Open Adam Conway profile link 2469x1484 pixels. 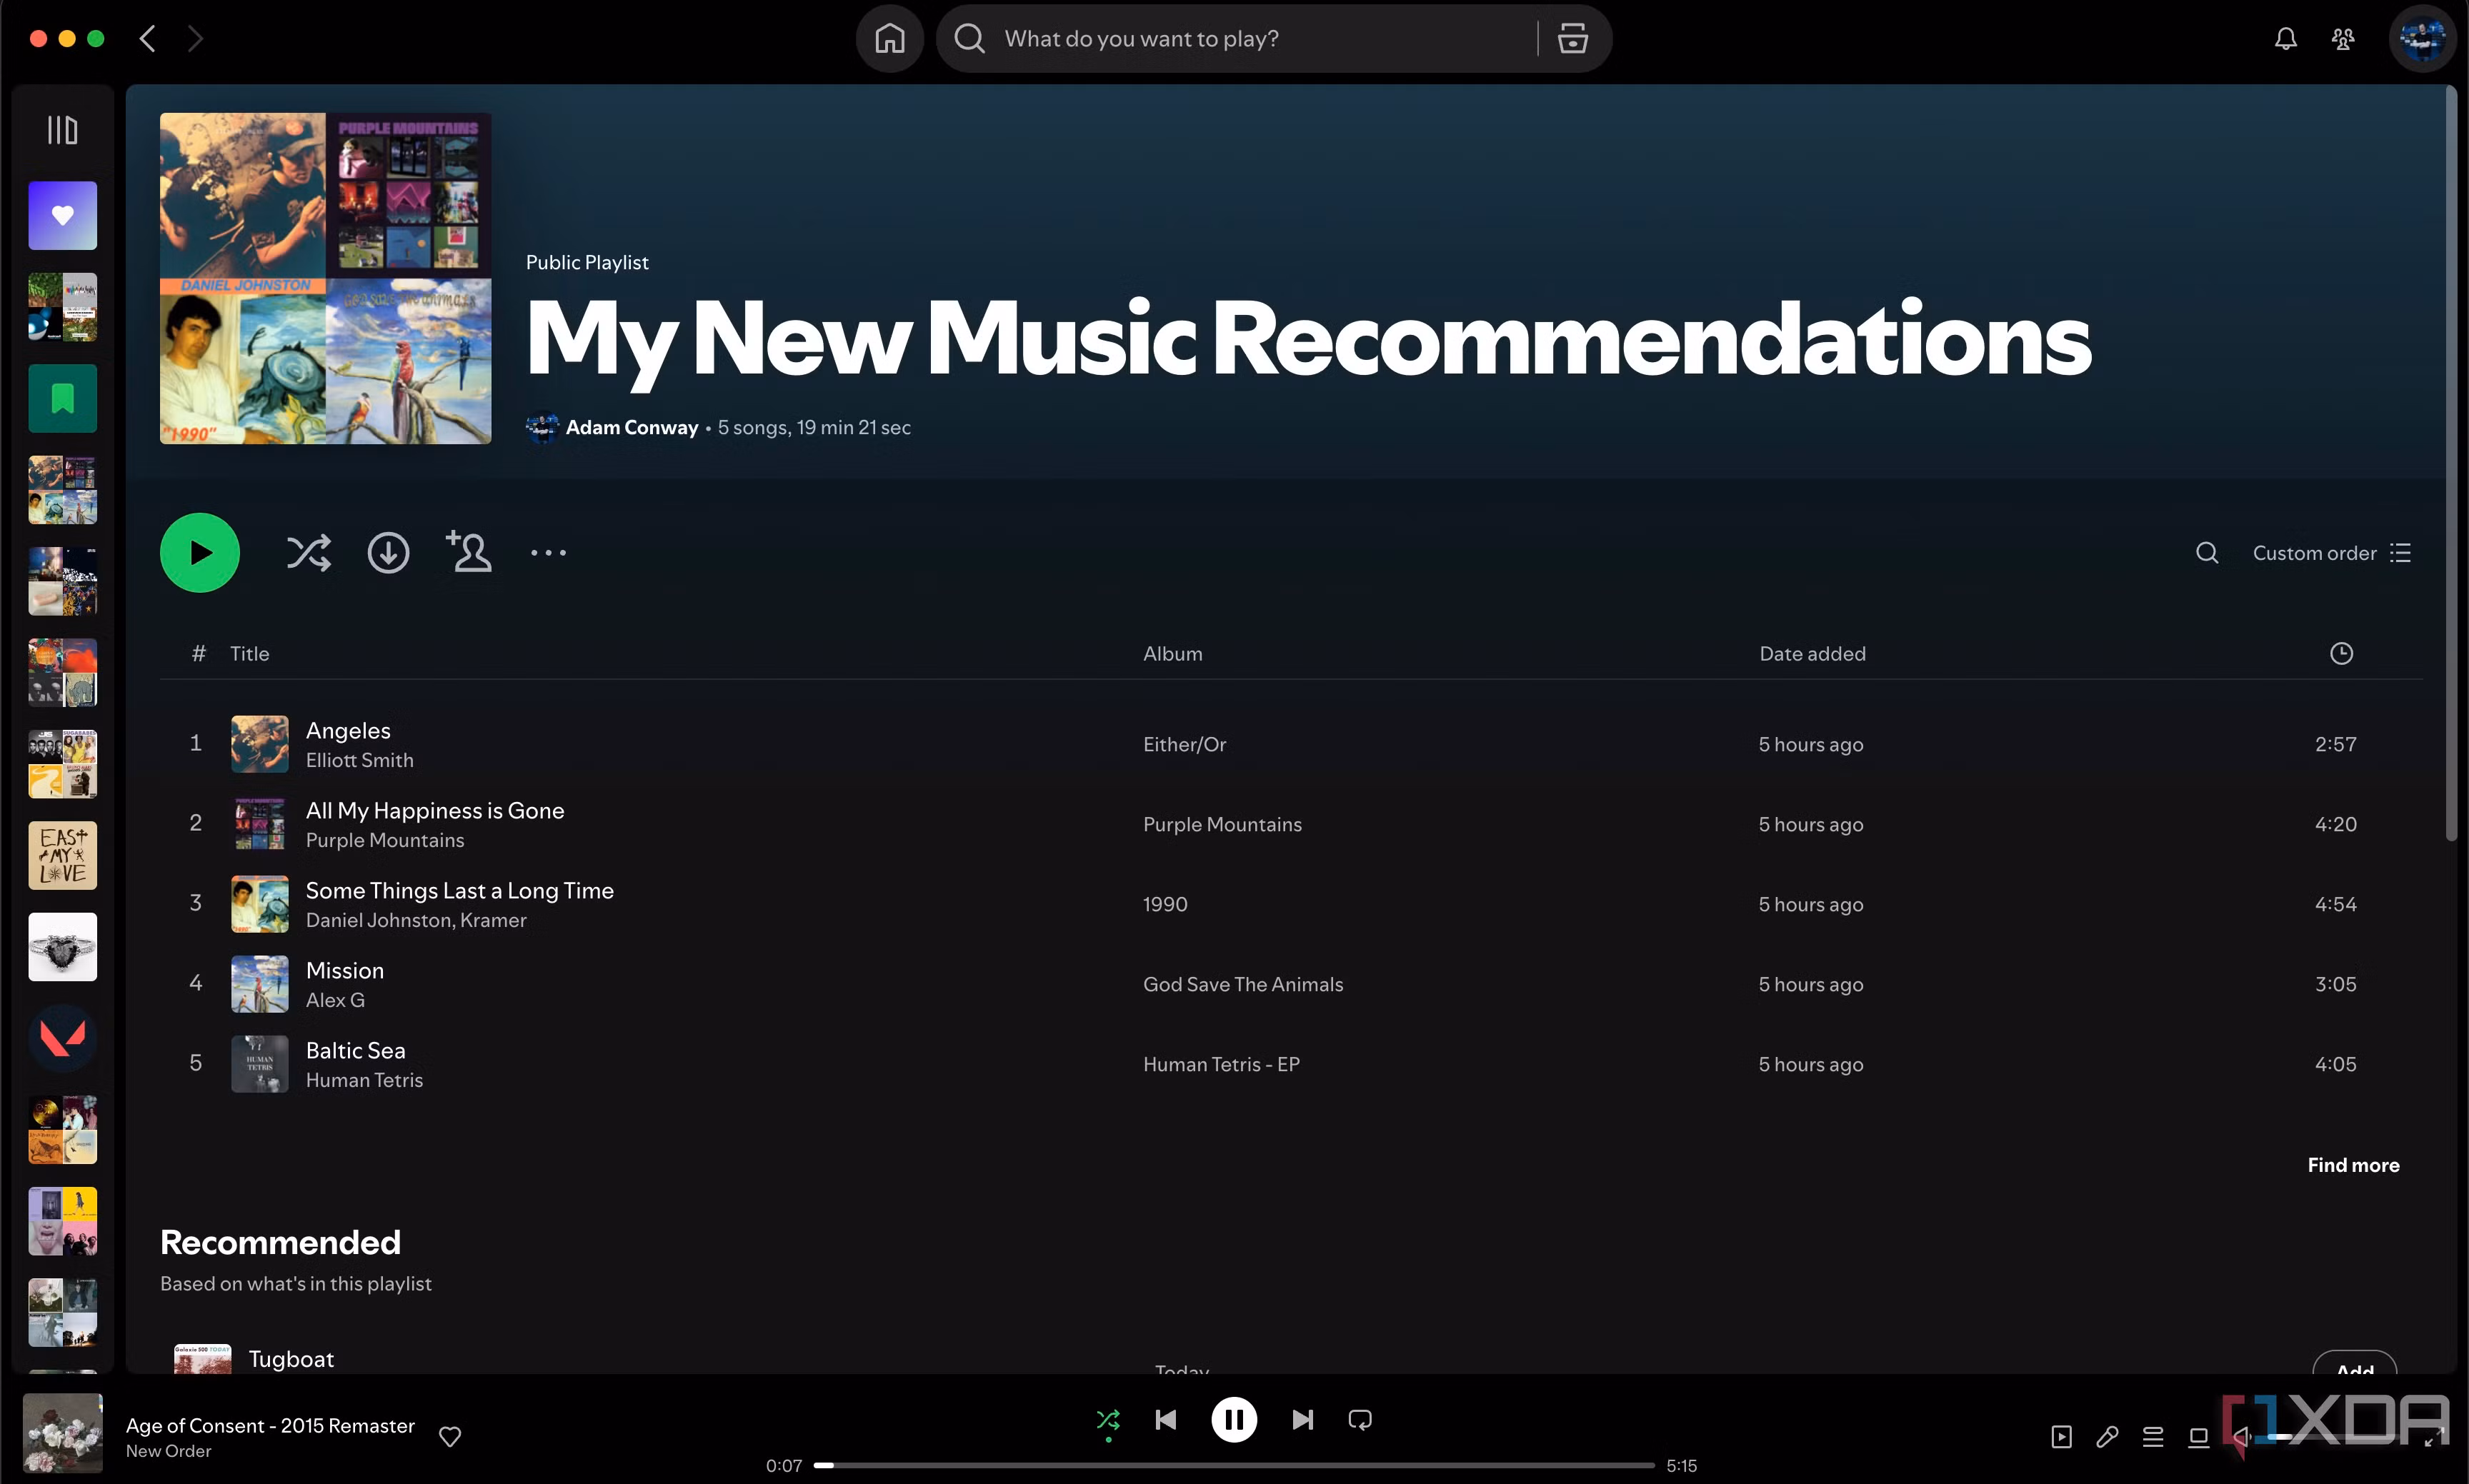click(632, 427)
